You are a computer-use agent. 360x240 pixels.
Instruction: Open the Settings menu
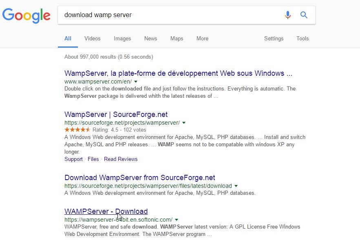point(274,38)
